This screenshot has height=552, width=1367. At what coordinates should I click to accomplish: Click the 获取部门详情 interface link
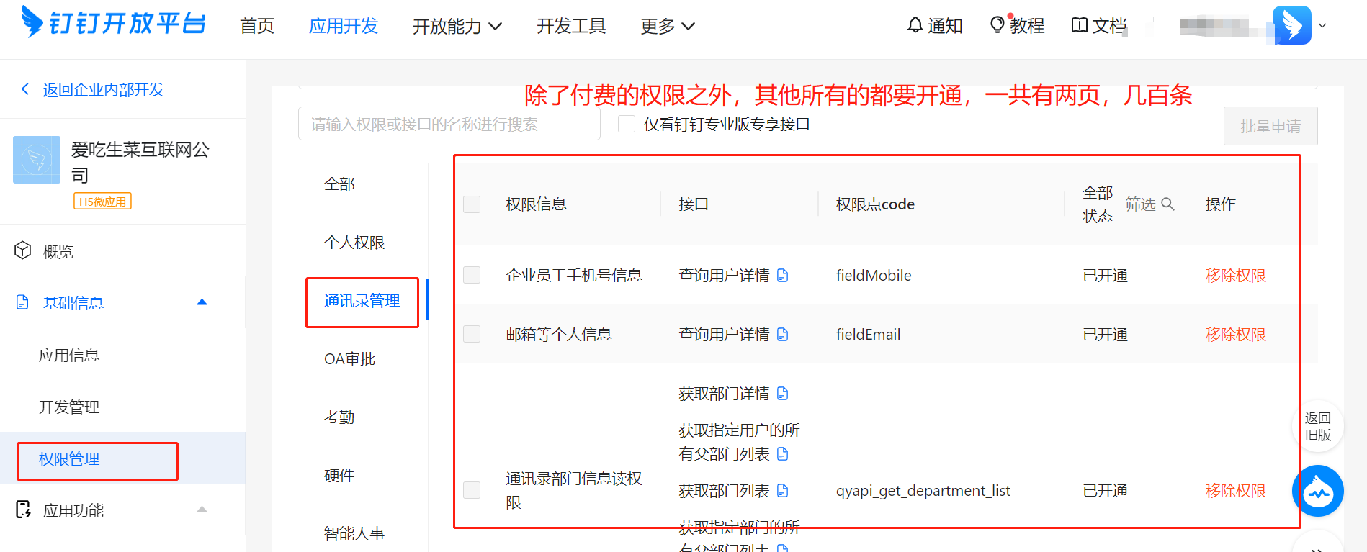click(724, 394)
